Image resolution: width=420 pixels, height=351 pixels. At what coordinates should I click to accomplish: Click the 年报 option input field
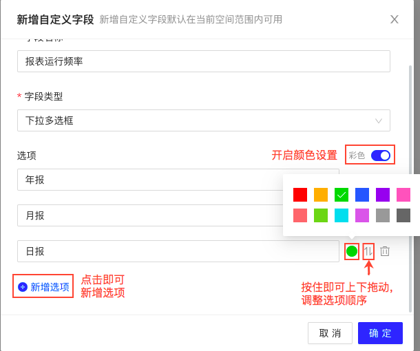pos(149,180)
